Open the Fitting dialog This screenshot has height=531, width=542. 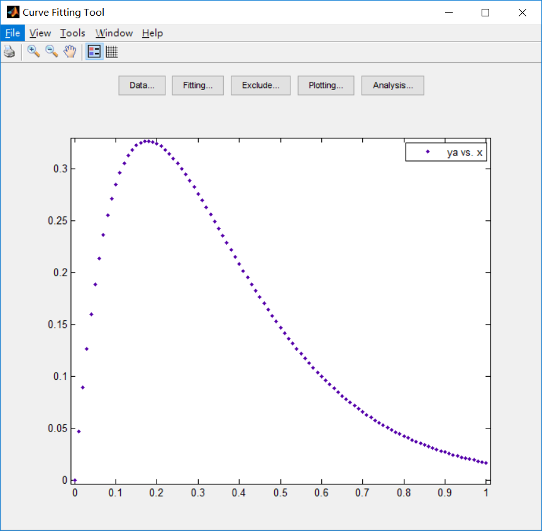(197, 85)
